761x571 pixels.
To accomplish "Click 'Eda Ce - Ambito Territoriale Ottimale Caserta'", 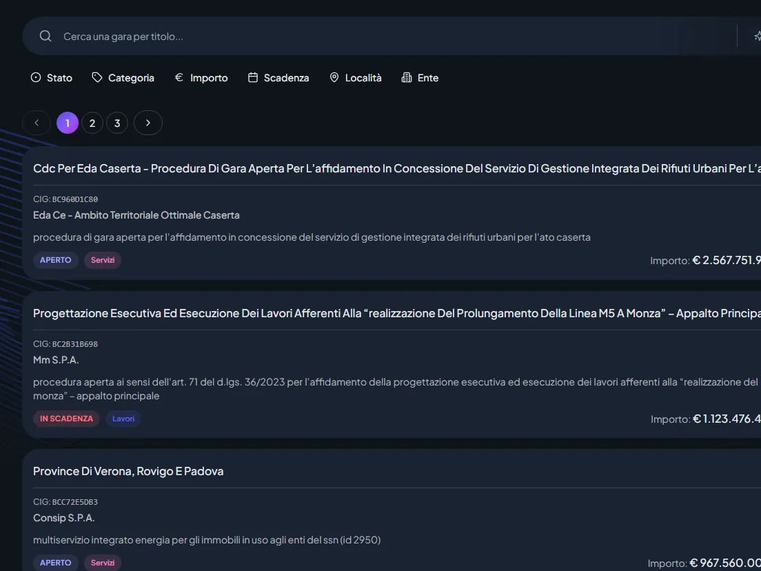I will [x=136, y=215].
